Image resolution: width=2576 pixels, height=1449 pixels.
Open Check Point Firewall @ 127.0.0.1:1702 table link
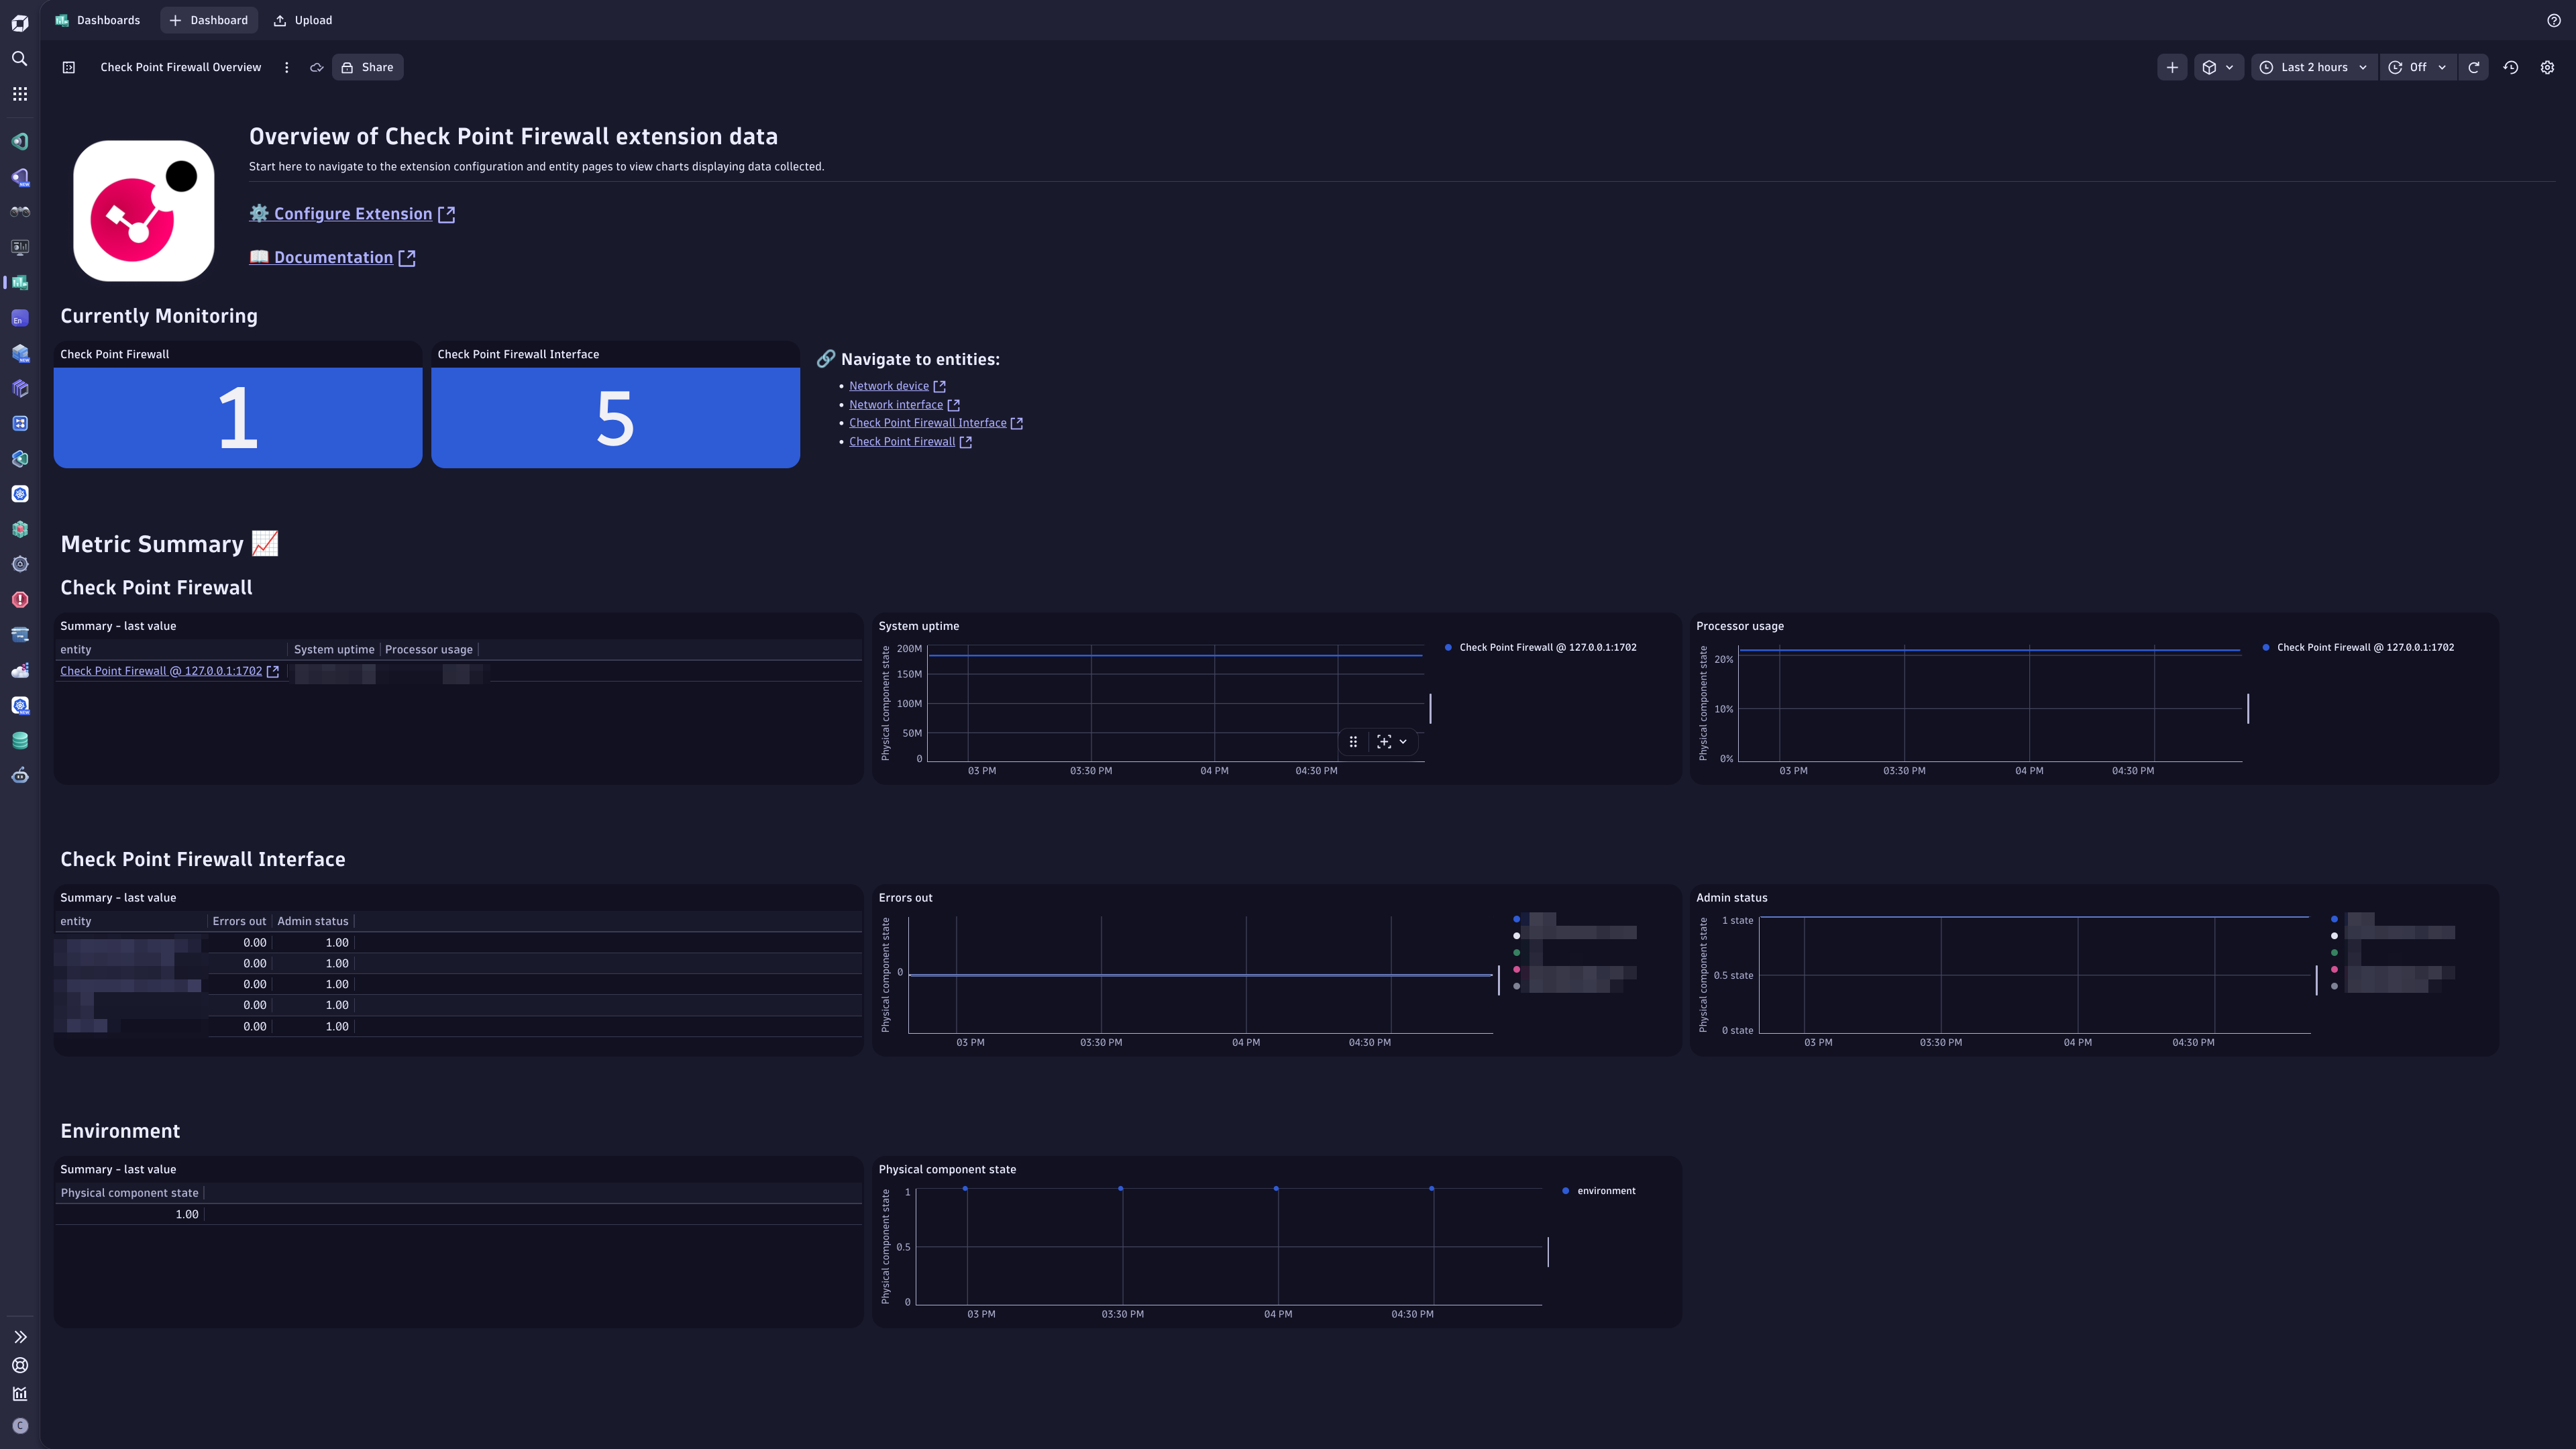169,671
